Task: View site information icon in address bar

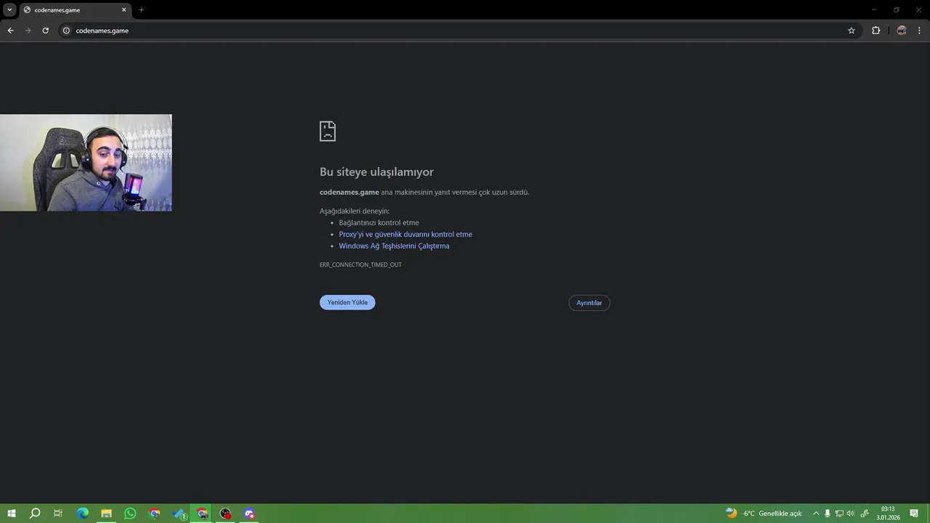Action: [x=66, y=31]
